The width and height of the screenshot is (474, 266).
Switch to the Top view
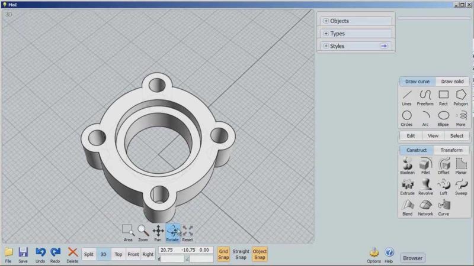pyautogui.click(x=118, y=254)
